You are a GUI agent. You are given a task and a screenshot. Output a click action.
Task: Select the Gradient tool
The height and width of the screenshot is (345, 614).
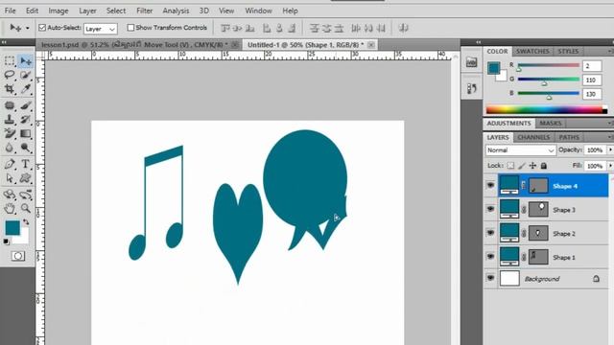pos(26,133)
